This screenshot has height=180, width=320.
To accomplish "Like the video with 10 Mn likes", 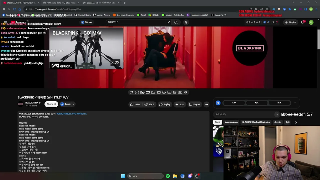I will pyautogui.click(x=135, y=104).
